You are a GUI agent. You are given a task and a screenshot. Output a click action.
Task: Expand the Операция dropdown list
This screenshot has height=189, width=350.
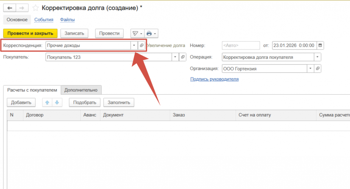(318, 57)
